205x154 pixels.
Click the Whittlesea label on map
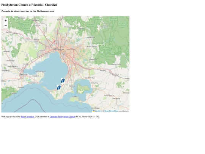[68, 27]
